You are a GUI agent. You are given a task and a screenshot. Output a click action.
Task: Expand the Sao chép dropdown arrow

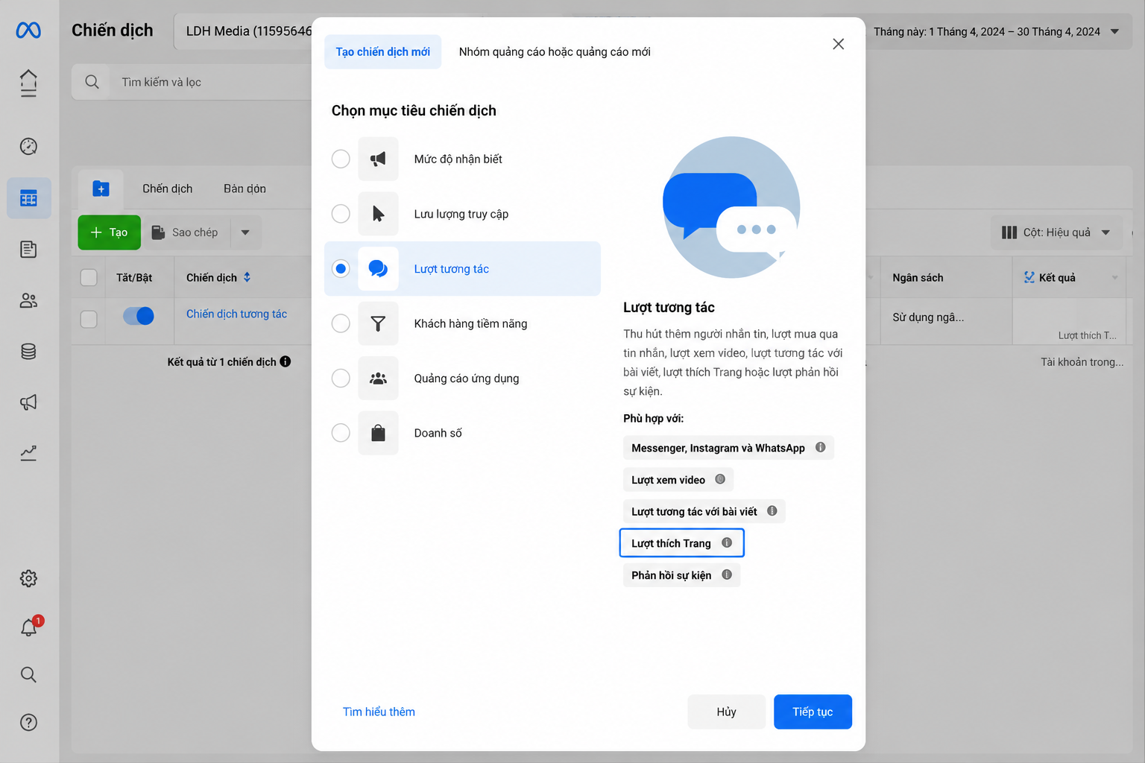click(x=245, y=232)
